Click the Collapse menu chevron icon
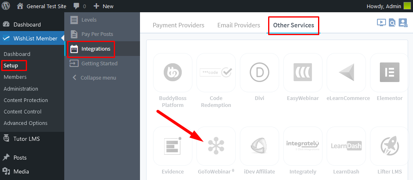The height and width of the screenshot is (180, 413). pos(74,78)
